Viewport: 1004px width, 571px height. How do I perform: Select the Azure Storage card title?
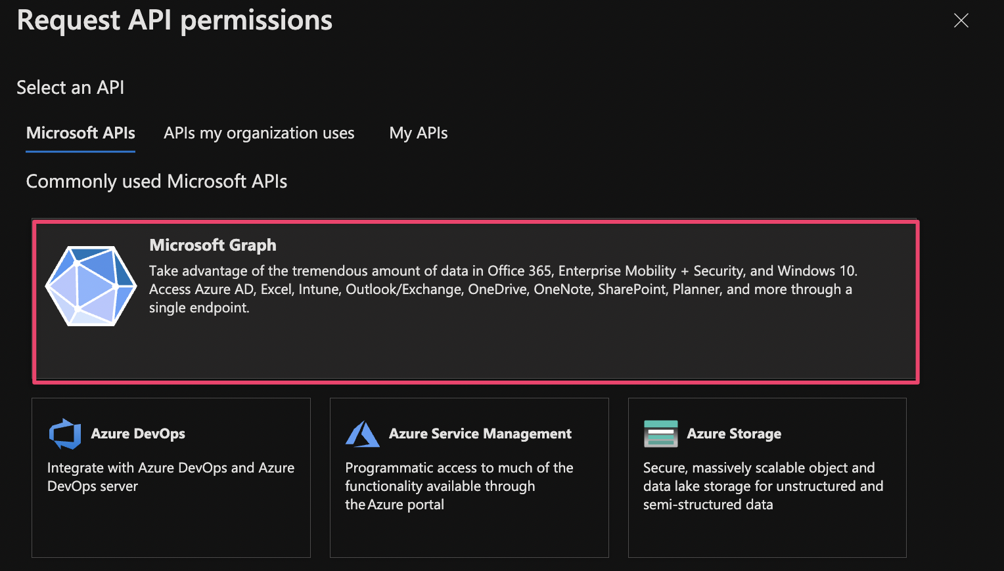(734, 434)
